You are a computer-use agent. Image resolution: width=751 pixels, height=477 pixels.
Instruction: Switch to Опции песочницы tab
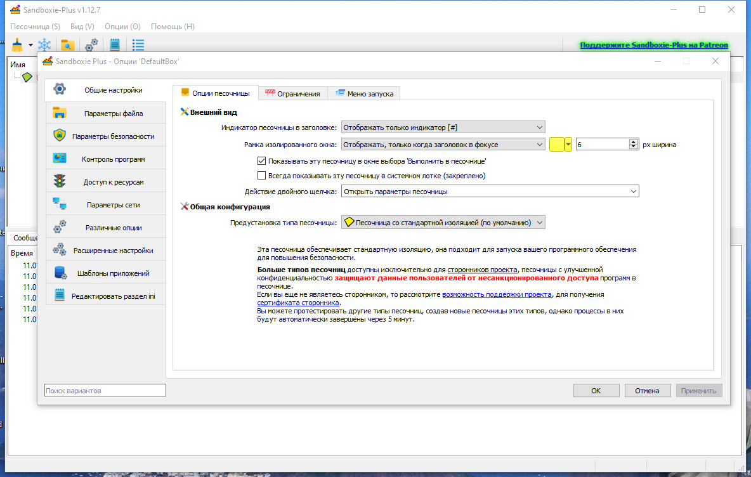(x=216, y=93)
